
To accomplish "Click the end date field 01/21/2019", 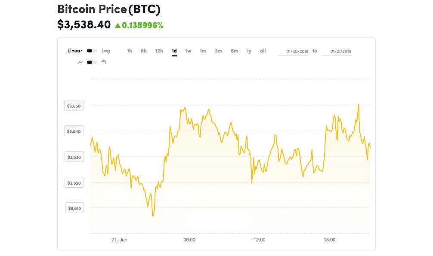I will pos(337,52).
